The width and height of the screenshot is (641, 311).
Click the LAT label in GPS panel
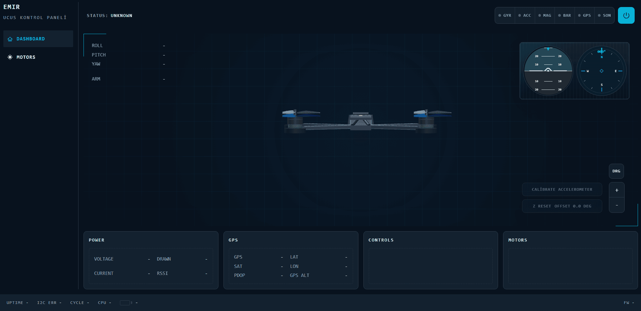pyautogui.click(x=294, y=257)
